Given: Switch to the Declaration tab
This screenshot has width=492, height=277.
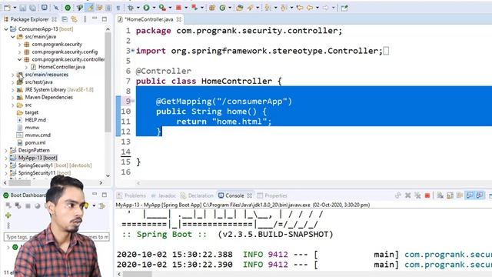Looking at the screenshot, I should click(x=197, y=195).
